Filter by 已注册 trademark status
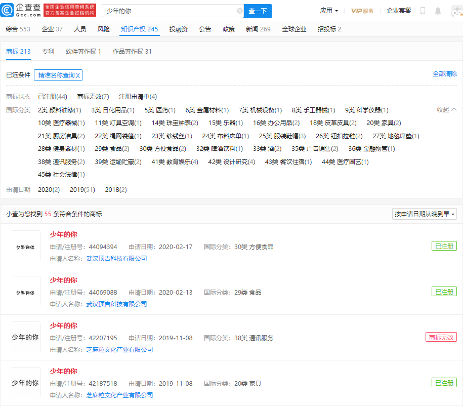 [x=53, y=97]
